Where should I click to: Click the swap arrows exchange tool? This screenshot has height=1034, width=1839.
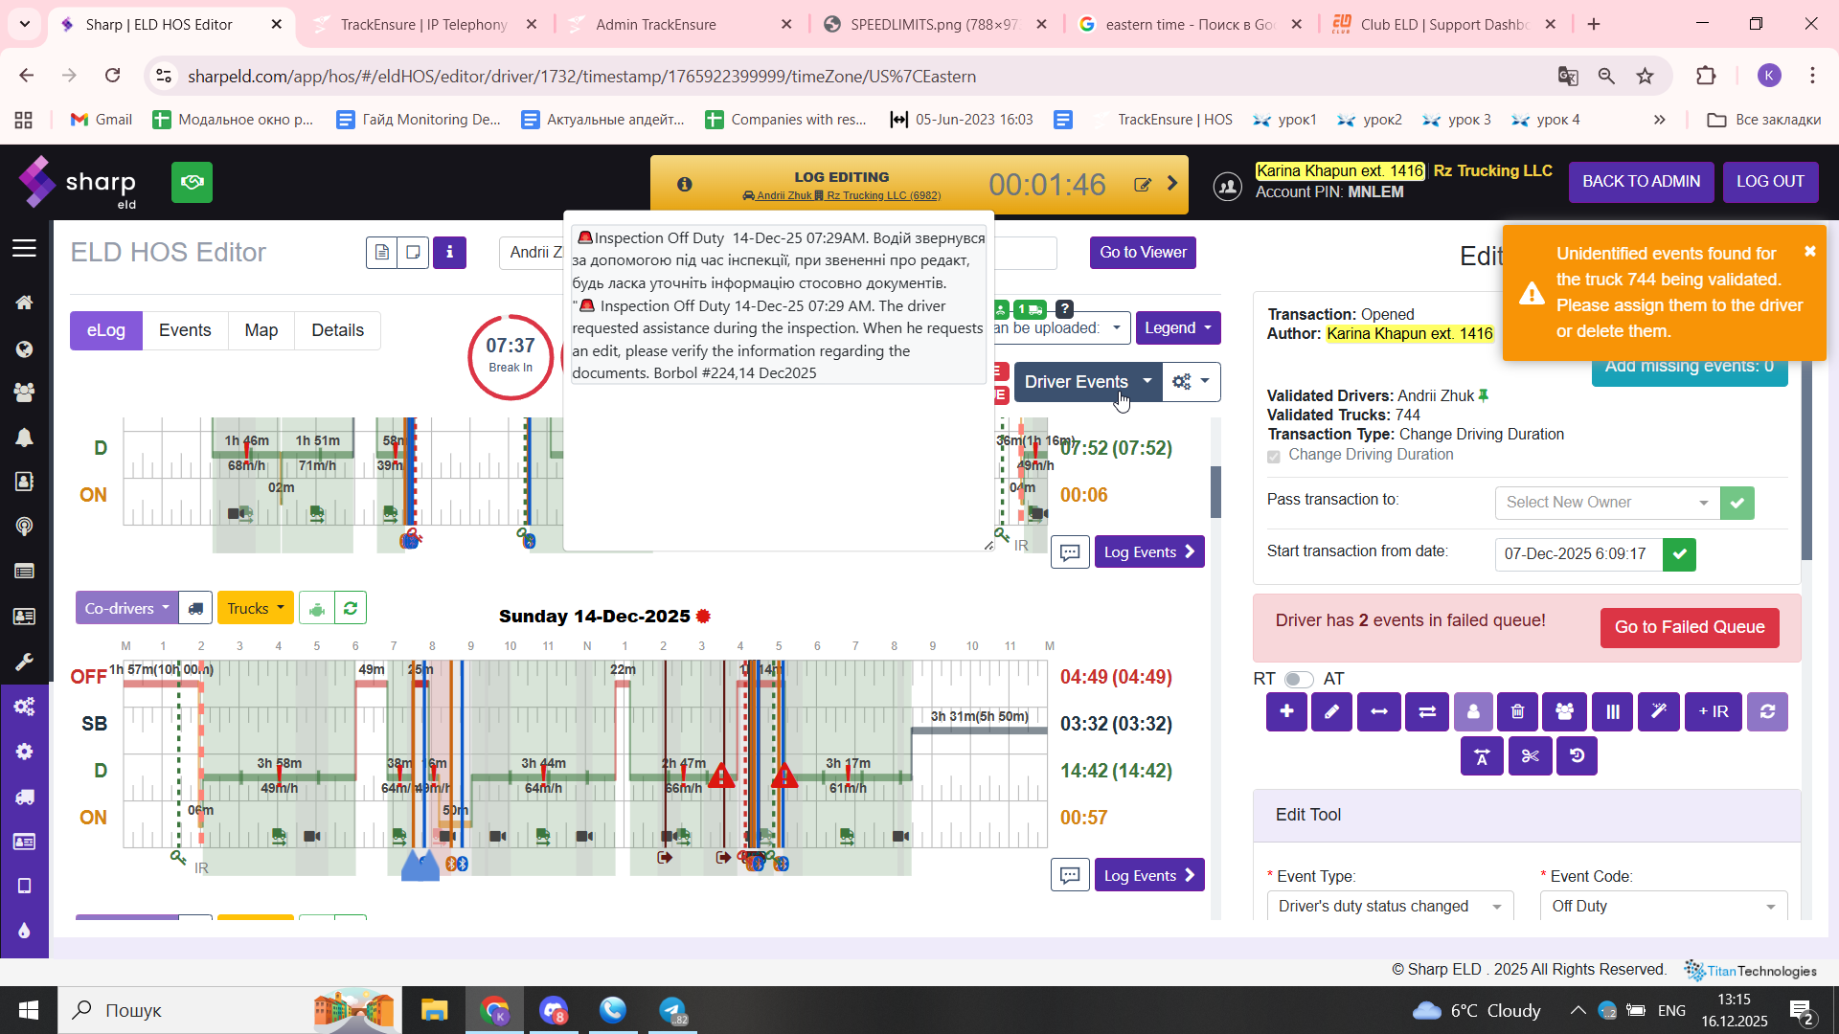coord(1426,712)
